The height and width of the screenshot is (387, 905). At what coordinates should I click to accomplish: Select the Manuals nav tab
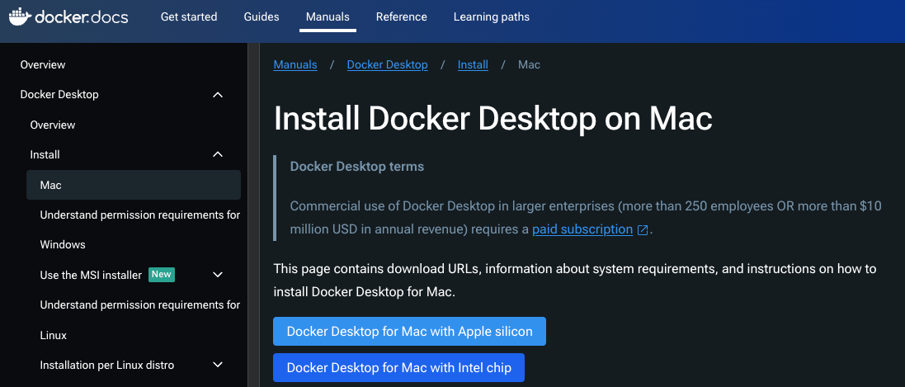pos(328,17)
